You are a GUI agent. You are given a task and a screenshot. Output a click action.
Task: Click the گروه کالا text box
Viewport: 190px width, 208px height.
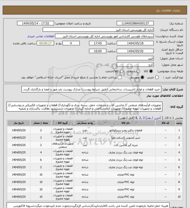pyautogui.click(x=84, y=107)
